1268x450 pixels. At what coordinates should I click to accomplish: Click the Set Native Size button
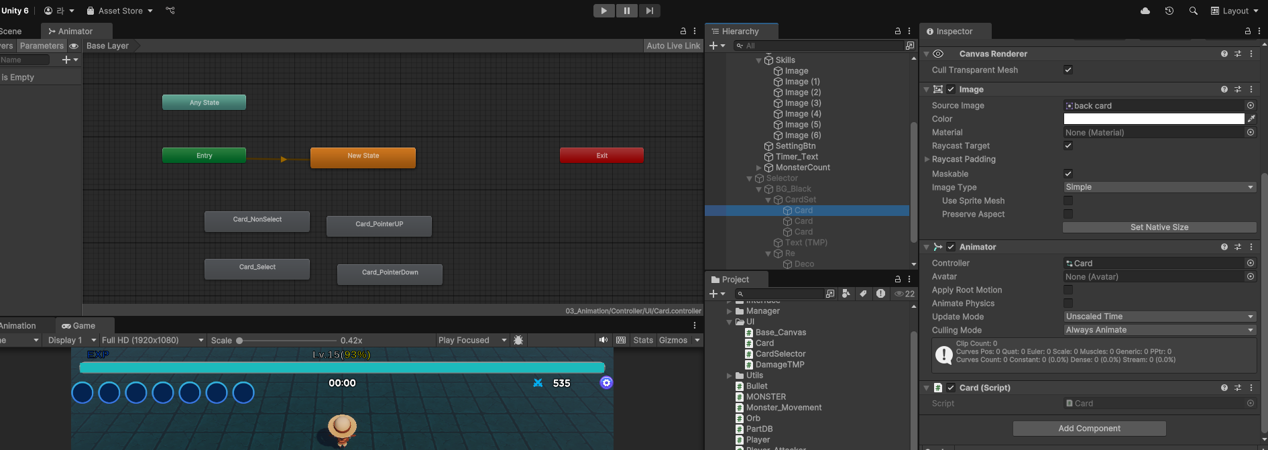tap(1159, 227)
